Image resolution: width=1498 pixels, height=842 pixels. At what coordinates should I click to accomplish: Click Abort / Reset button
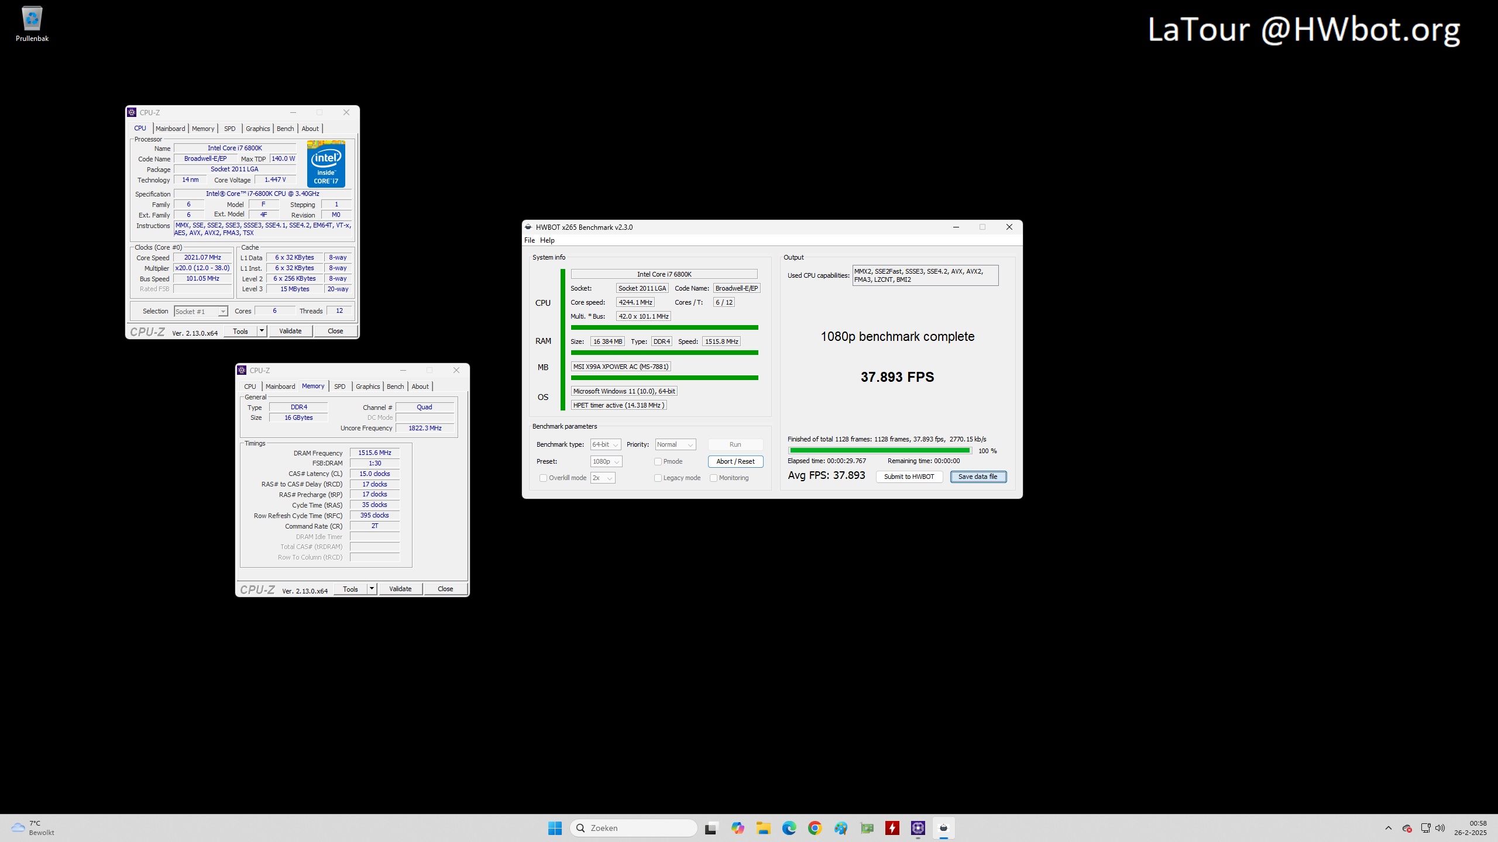point(736,461)
